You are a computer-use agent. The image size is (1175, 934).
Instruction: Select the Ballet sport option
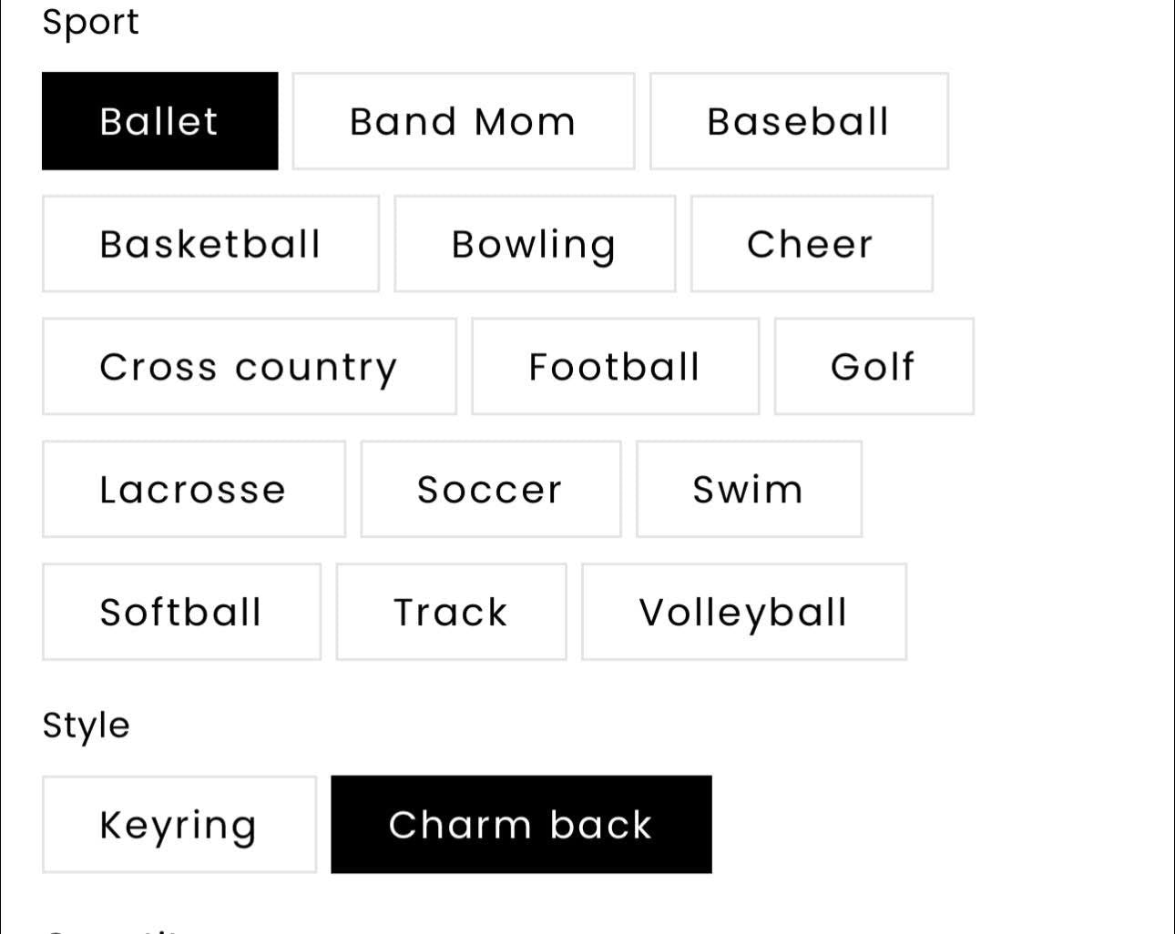coord(159,121)
